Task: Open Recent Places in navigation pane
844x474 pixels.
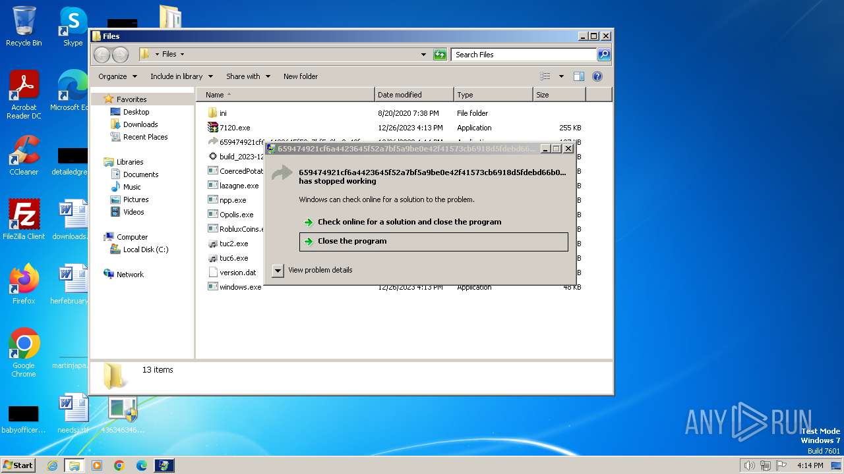Action: point(145,137)
